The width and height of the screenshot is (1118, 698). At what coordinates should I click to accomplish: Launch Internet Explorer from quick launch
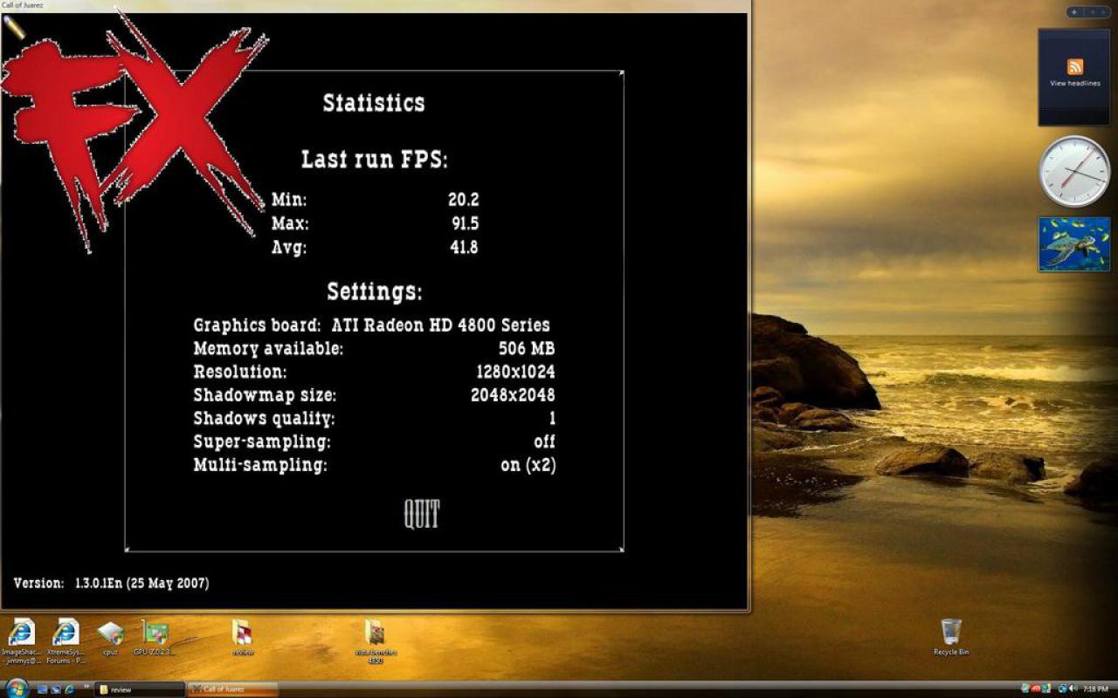(69, 689)
